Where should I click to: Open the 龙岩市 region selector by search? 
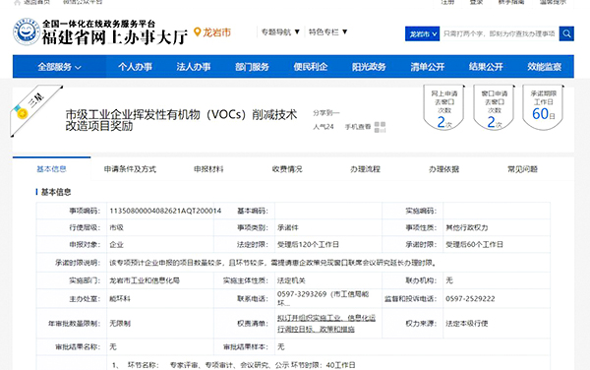[x=422, y=33]
